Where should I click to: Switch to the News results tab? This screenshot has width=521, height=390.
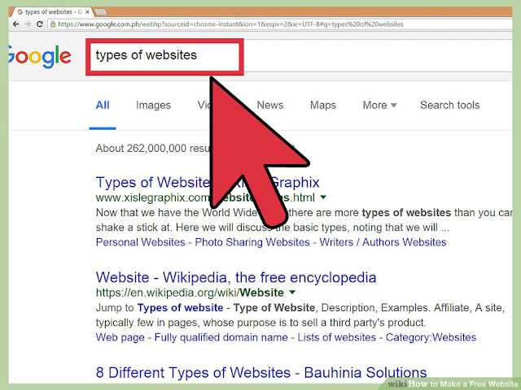270,105
